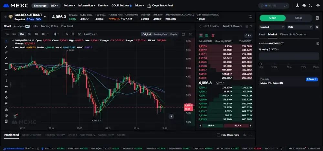Open the settings gear in header

[x=318, y=5]
